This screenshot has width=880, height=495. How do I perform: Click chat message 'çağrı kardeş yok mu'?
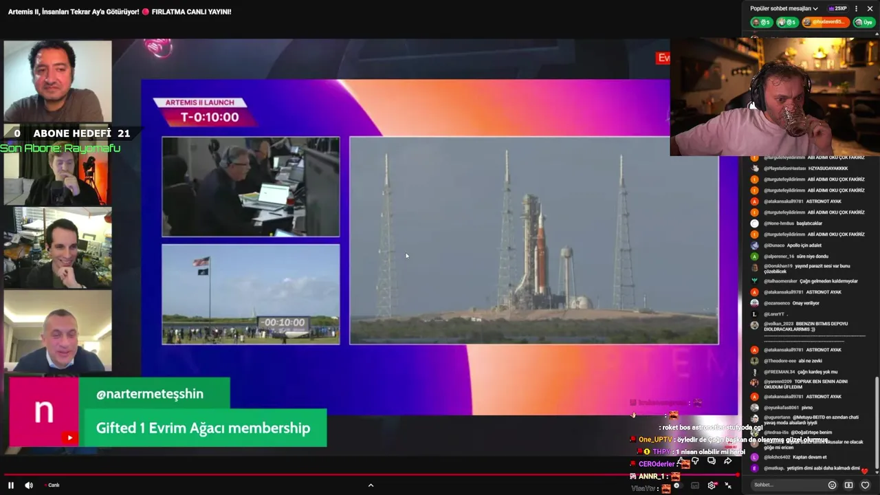coord(817,372)
